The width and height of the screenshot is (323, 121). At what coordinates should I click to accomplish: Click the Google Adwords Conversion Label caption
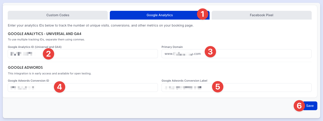[x=184, y=81]
